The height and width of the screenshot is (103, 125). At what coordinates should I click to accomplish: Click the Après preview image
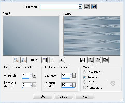(92, 36)
